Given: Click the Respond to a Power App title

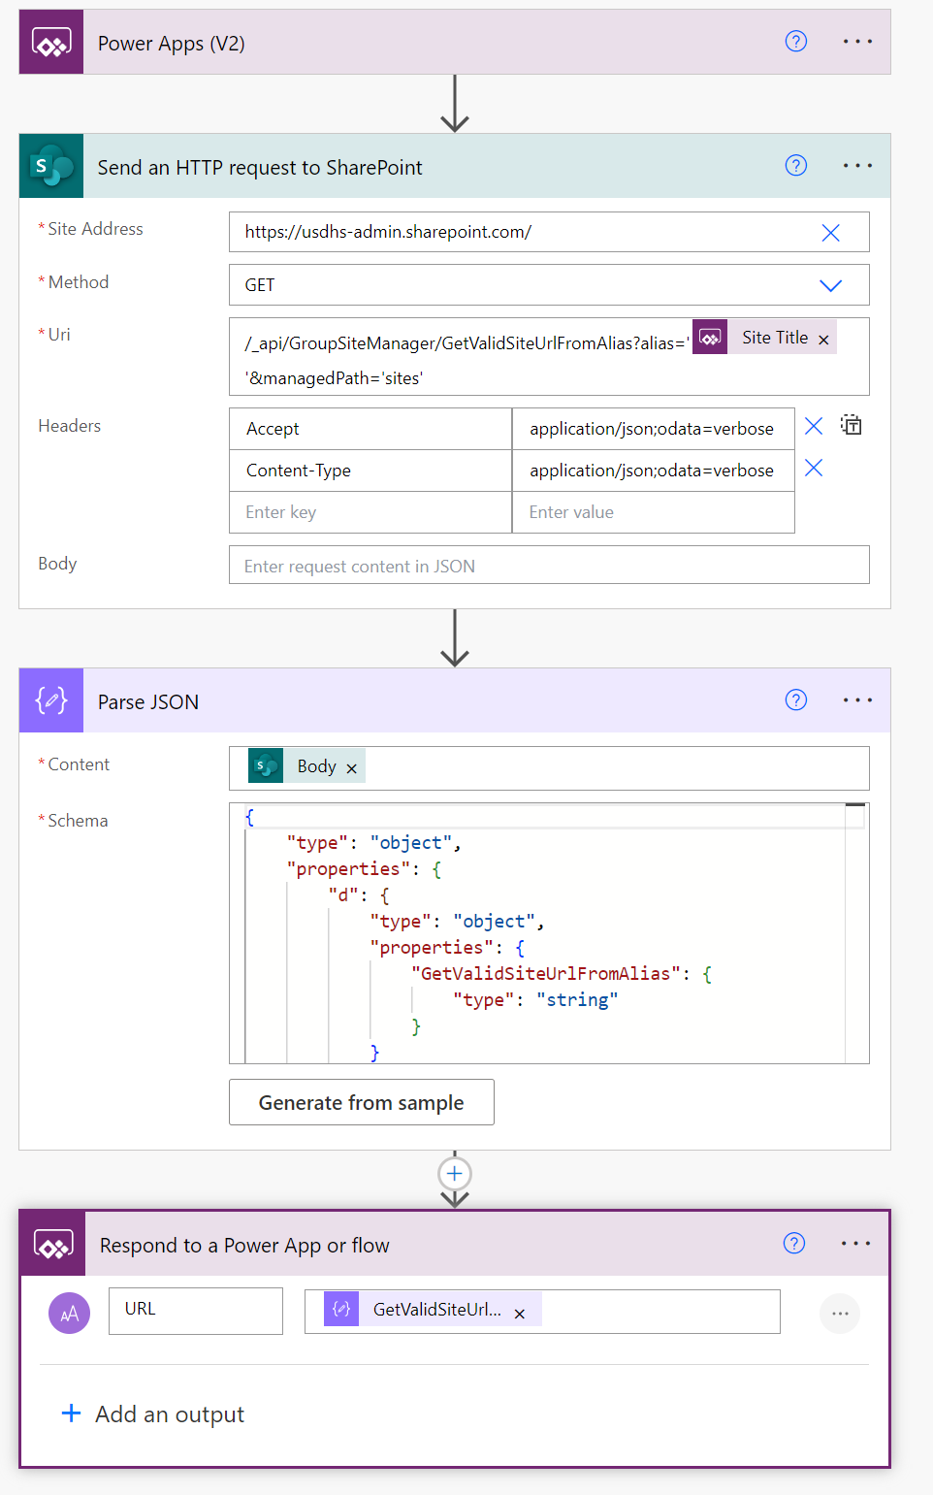Looking at the screenshot, I should click(244, 1246).
